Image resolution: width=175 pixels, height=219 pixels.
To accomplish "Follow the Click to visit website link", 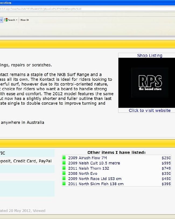I will (x=150, y=110).
